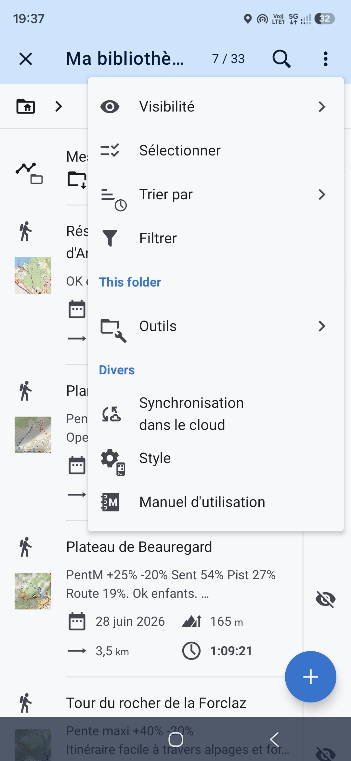The height and width of the screenshot is (761, 351).
Task: Expand the Trier par submenu arrow
Action: tap(322, 194)
